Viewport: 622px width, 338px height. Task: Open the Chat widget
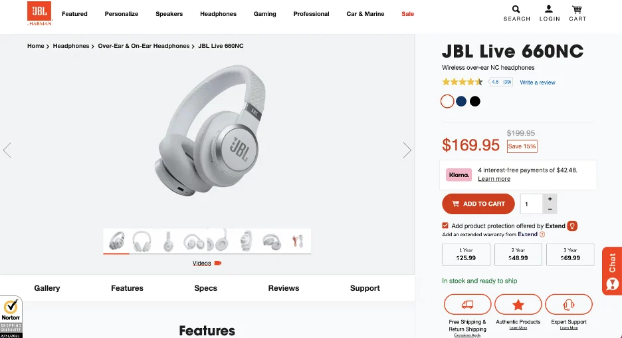point(611,271)
